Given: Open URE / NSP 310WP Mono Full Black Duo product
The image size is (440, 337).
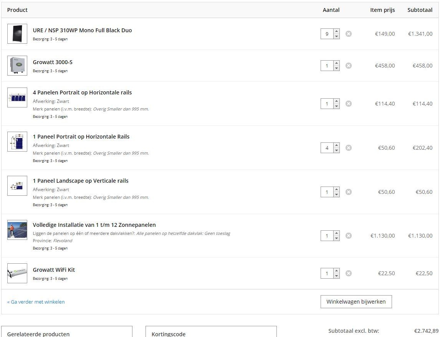Looking at the screenshot, I should (82, 30).
